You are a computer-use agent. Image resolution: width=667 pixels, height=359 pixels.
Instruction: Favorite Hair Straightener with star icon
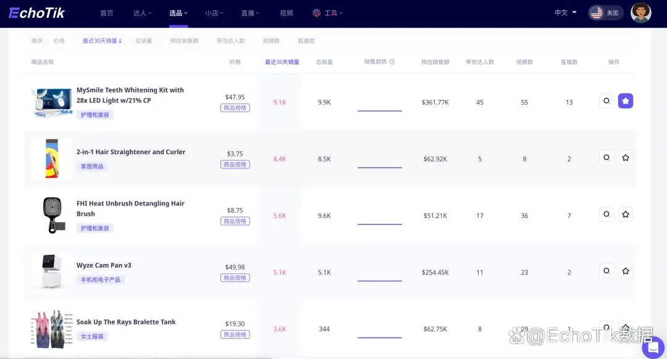point(625,158)
